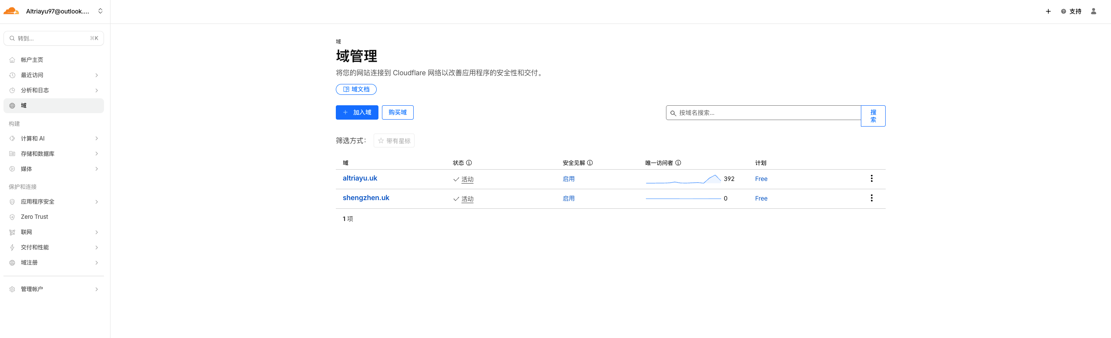Image resolution: width=1111 pixels, height=338 pixels.
Task: Open the account switcher dropdown
Action: [x=100, y=11]
